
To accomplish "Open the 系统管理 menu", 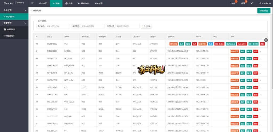I will [98, 3].
